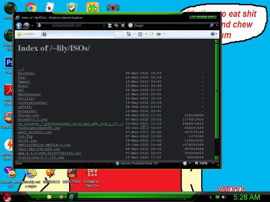The width and height of the screenshot is (270, 202).
Task: Open the Safety menu
Action: coord(187,34)
